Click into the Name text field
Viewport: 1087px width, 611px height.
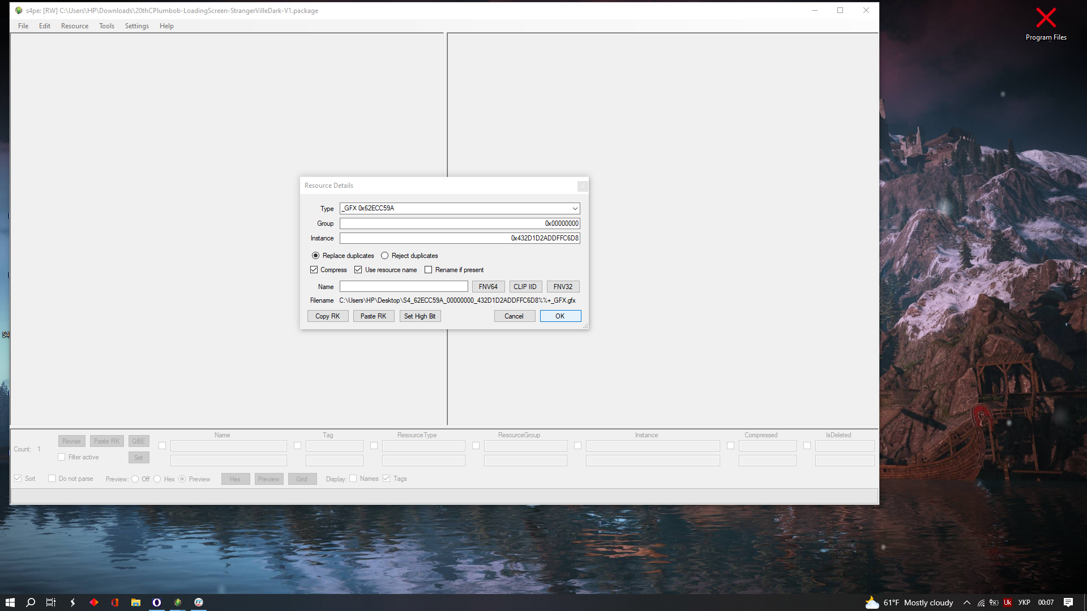(x=404, y=287)
